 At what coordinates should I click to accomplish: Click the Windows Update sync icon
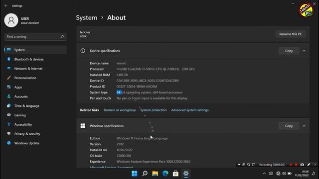coord(9,143)
